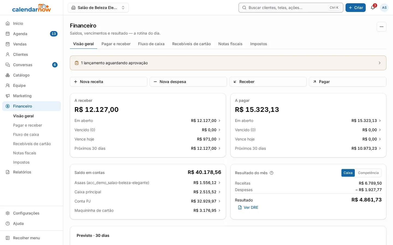Click Nova receita button
The width and height of the screenshot is (393, 245).
[109, 82]
